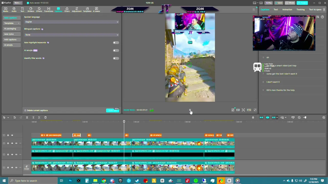Check Delete current captions checkbox
Screen dimensions: 328x184
pyautogui.click(x=25, y=110)
